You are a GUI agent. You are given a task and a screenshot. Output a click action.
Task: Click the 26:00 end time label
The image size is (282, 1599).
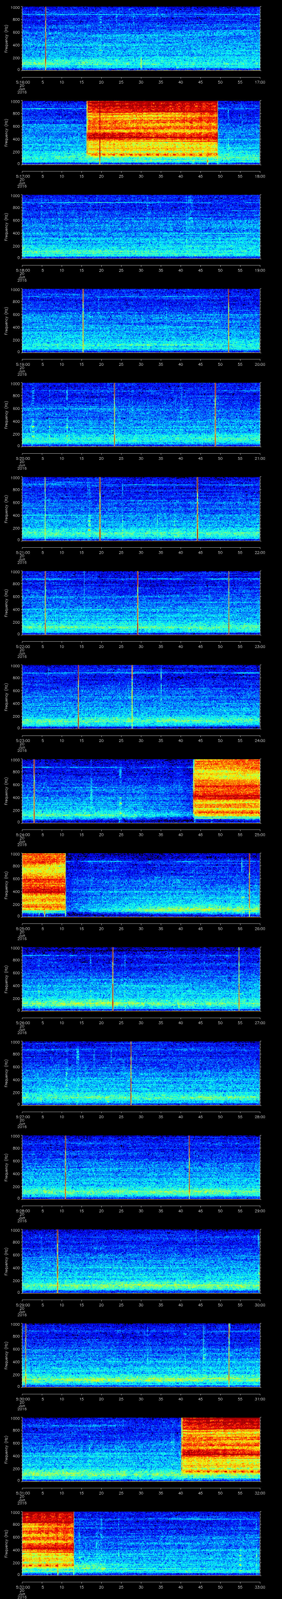click(260, 928)
